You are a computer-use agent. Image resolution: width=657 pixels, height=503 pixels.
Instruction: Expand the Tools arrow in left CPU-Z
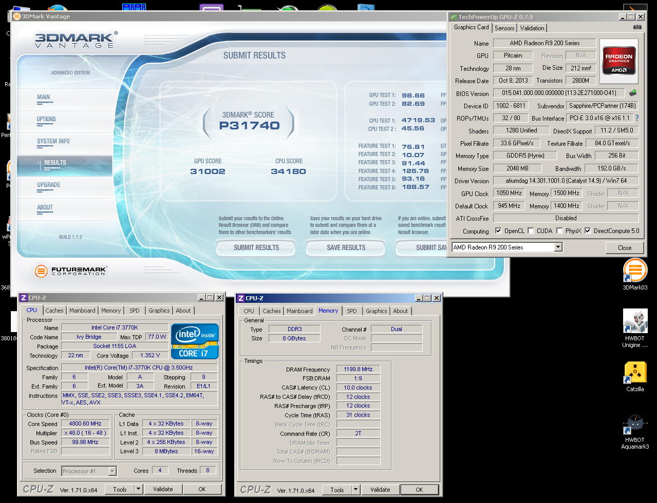pos(138,489)
